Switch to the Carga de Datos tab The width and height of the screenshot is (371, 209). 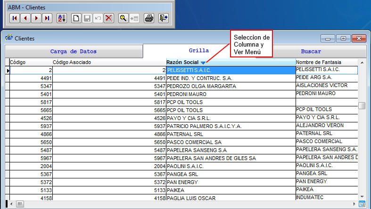(x=73, y=51)
